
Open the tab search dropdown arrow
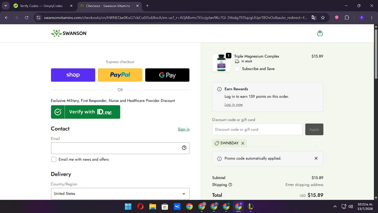click(6, 6)
